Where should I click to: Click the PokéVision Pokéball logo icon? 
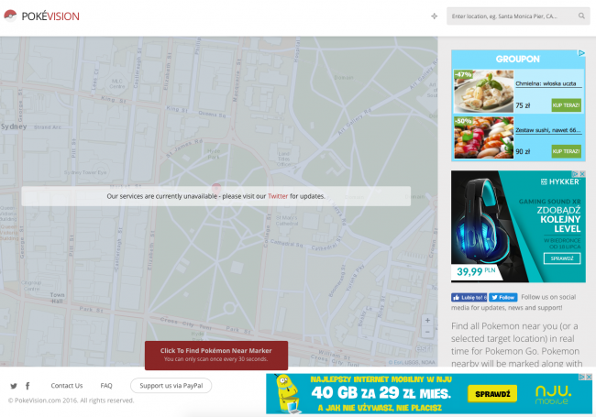[10, 16]
